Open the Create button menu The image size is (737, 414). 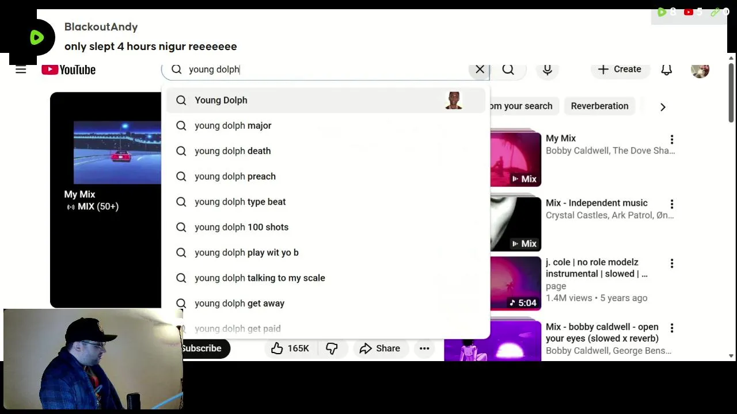click(620, 69)
